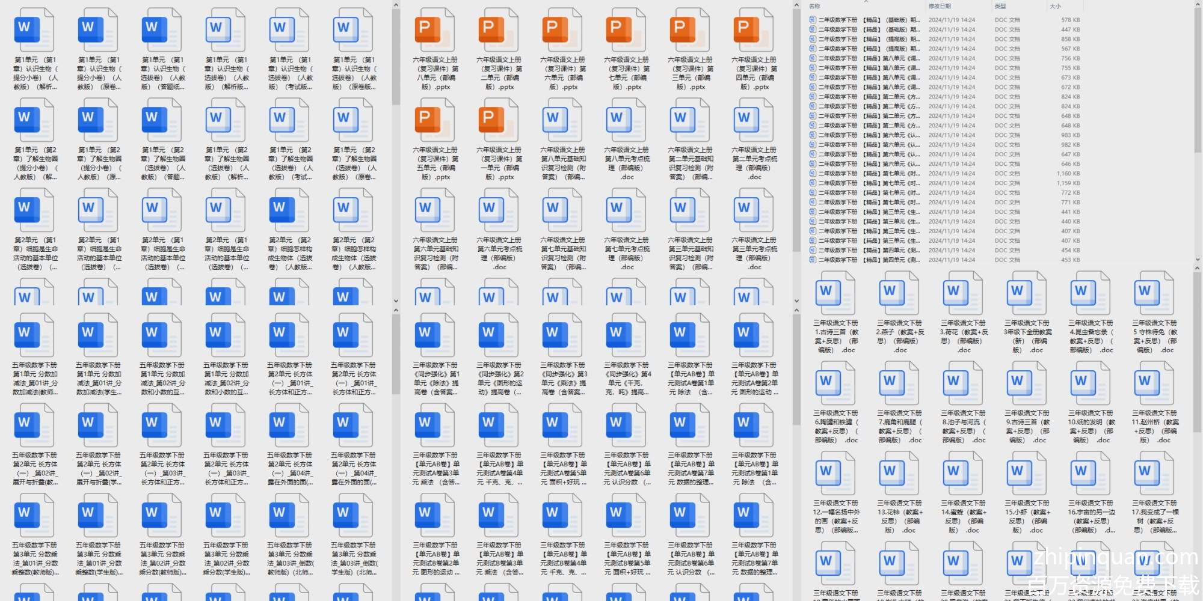Select 单元测试A卷第1单元 除法 Word icon
This screenshot has height=601, width=1203.
tap(690, 335)
